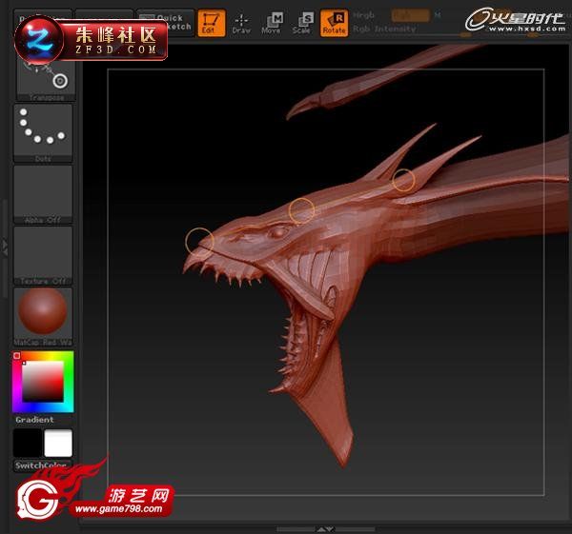The height and width of the screenshot is (534, 572).
Task: Collapse left tray via divider arrows
Action: (5, 247)
